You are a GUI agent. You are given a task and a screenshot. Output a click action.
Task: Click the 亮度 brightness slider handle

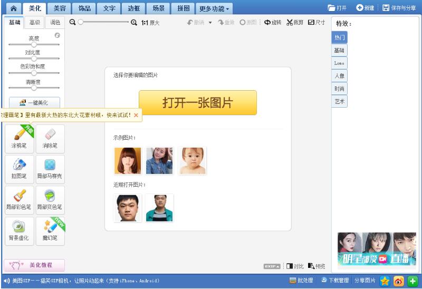(x=34, y=44)
